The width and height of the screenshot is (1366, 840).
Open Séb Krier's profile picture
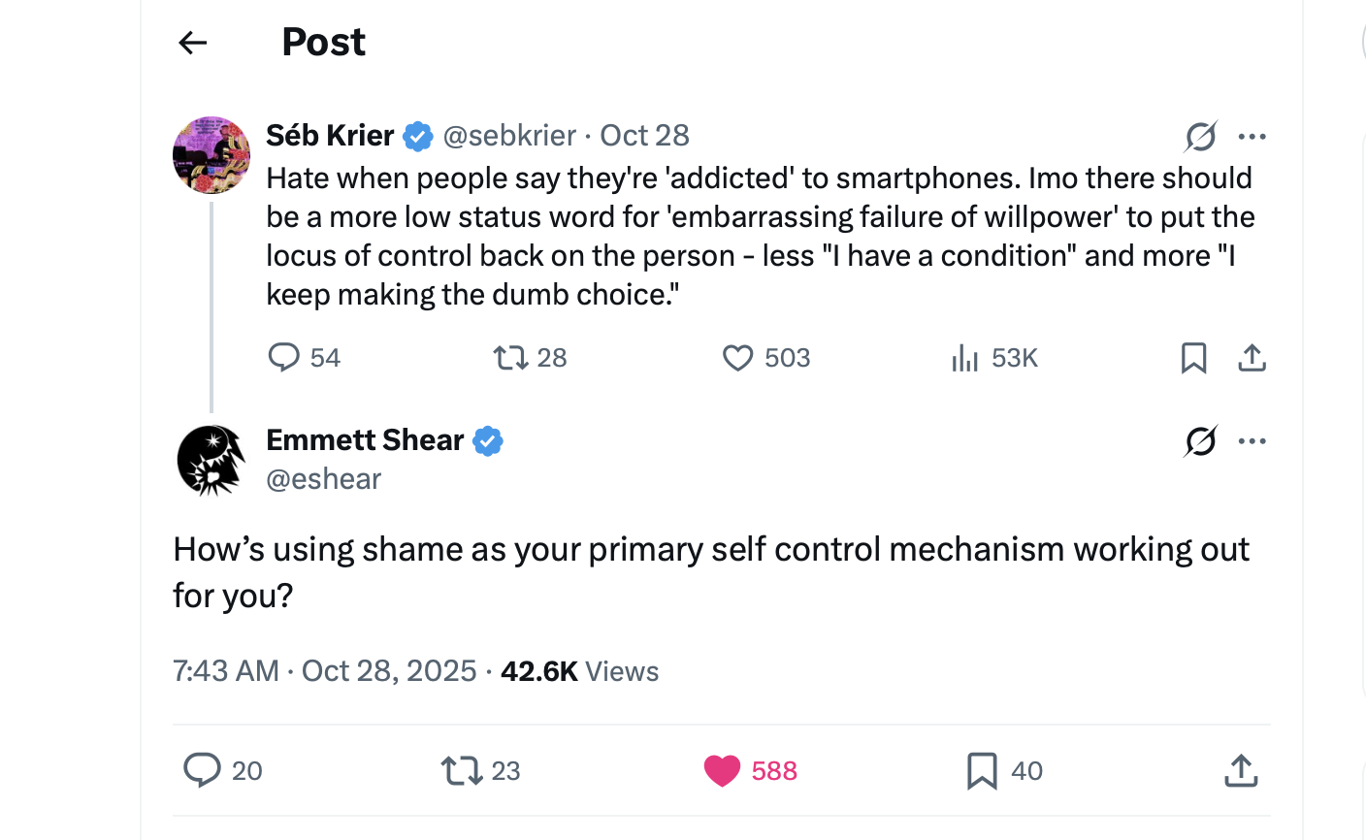click(x=211, y=155)
